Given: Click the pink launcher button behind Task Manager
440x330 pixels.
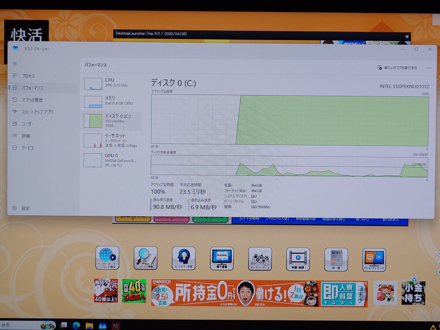Looking at the screenshot, I should pyautogui.click(x=172, y=219).
